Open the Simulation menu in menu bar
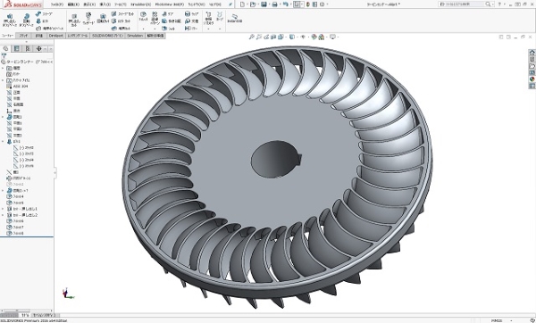The image size is (536, 323). tap(141, 4)
